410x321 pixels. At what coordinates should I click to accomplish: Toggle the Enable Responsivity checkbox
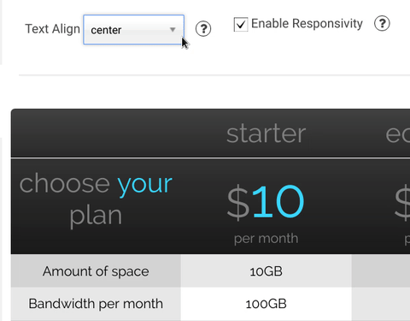click(241, 24)
